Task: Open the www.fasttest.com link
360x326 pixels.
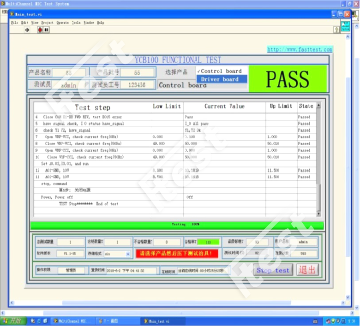Action: tap(299, 50)
